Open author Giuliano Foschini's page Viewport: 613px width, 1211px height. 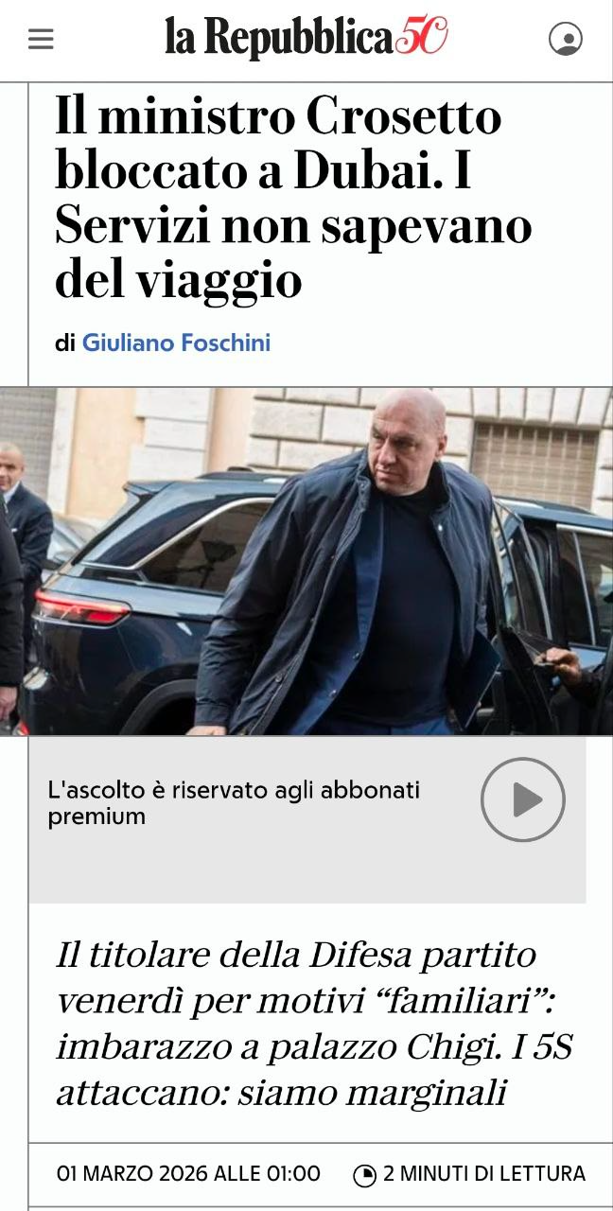(x=176, y=342)
